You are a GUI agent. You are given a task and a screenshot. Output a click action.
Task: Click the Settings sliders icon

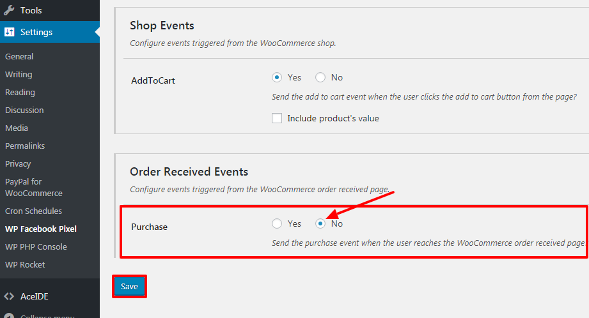point(10,32)
